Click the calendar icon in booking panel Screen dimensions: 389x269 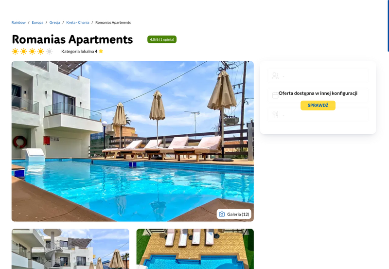click(x=275, y=95)
